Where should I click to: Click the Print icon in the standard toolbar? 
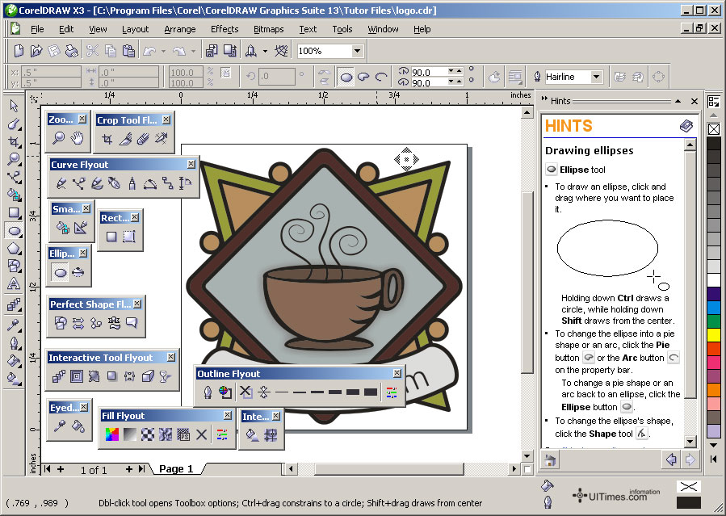(x=72, y=50)
